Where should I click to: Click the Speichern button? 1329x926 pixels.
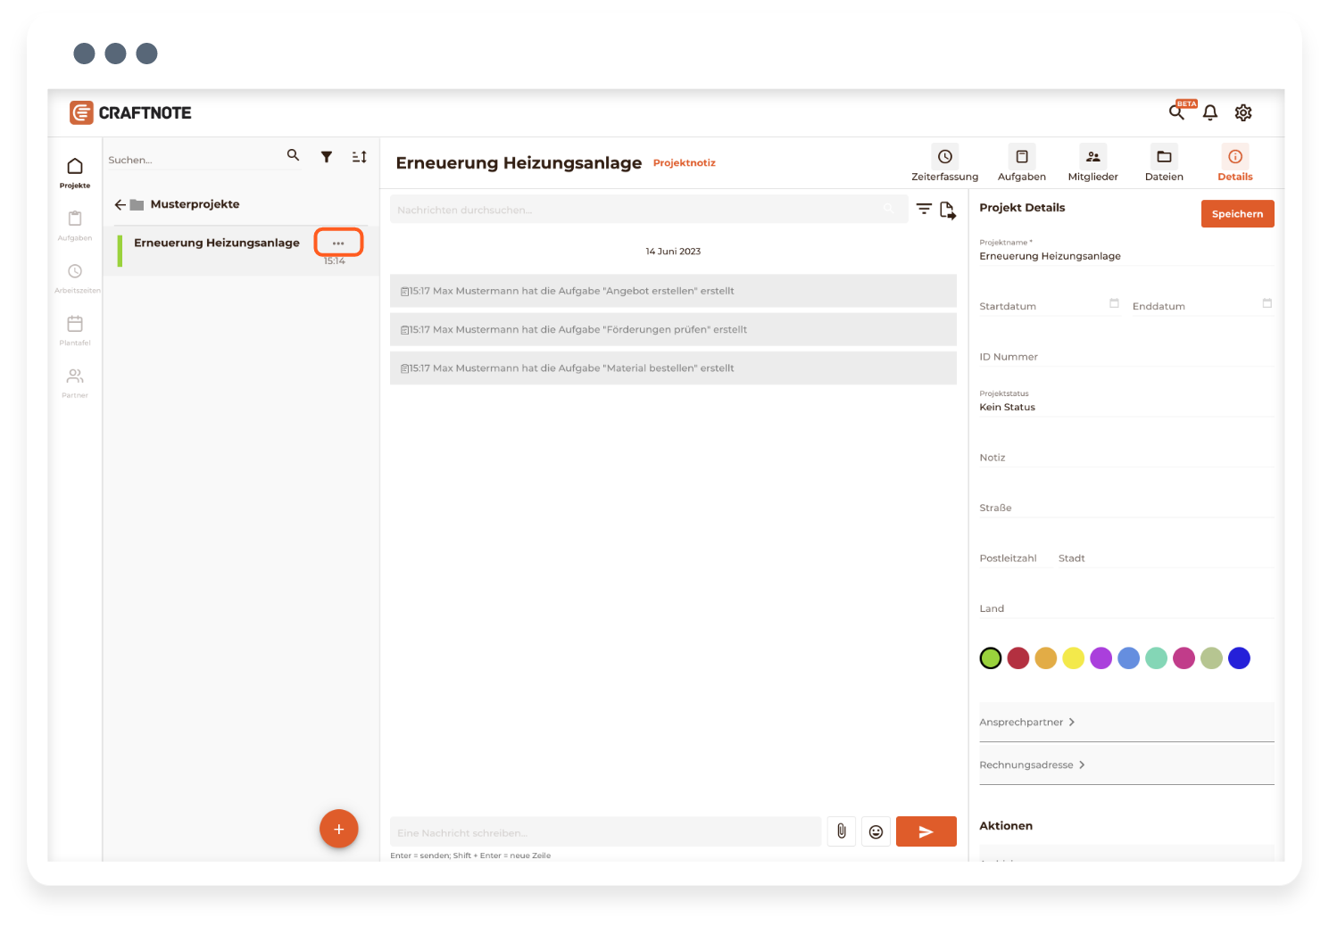[1237, 214]
